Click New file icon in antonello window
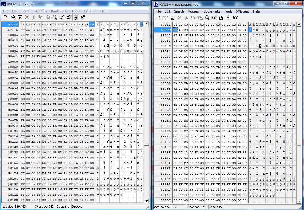The image size is (304, 210). 6,17
